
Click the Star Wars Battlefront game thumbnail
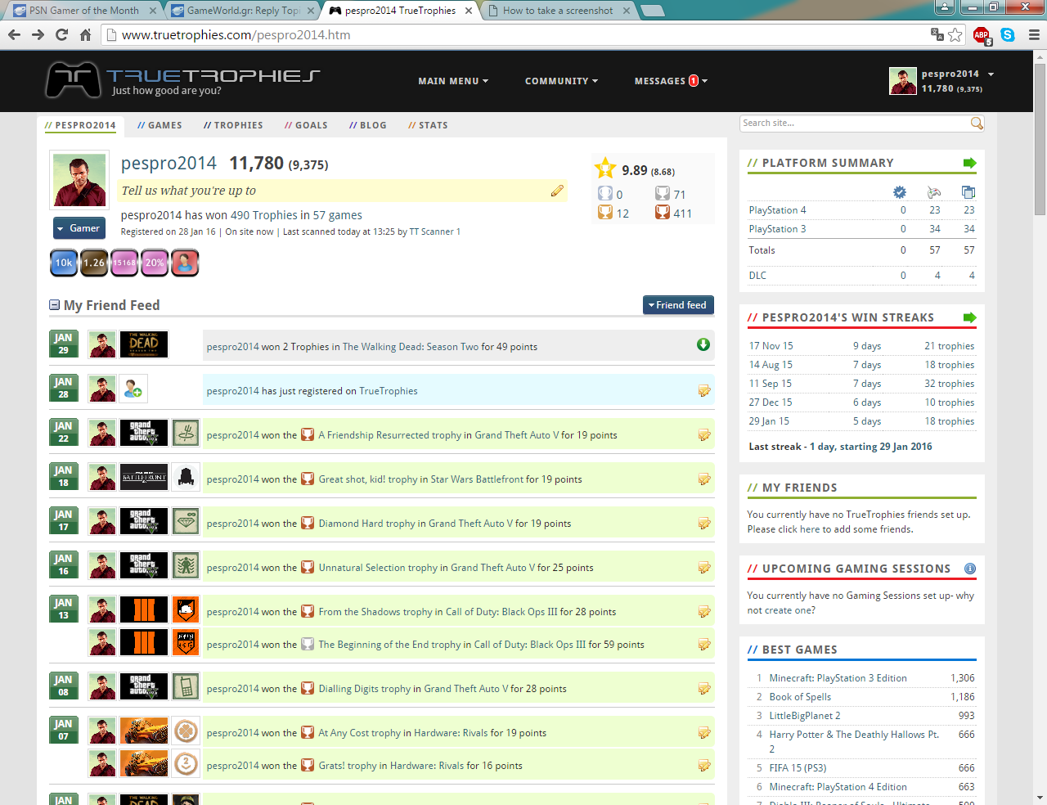point(144,477)
